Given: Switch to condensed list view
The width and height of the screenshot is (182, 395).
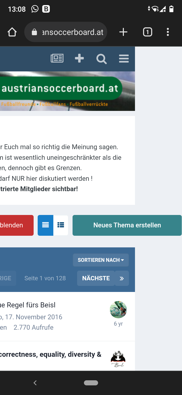Looking at the screenshot, I should tap(45, 225).
